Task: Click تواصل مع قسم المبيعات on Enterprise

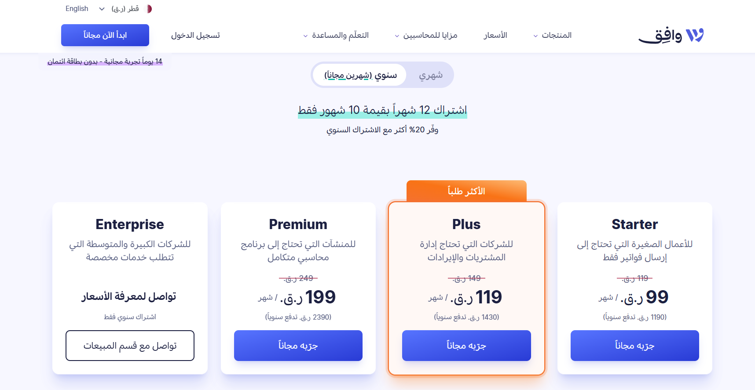Action: [x=130, y=346]
